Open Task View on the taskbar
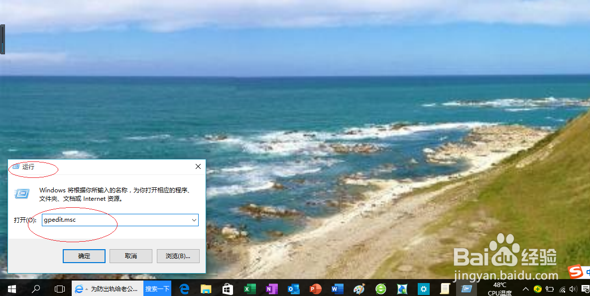 [x=59, y=289]
